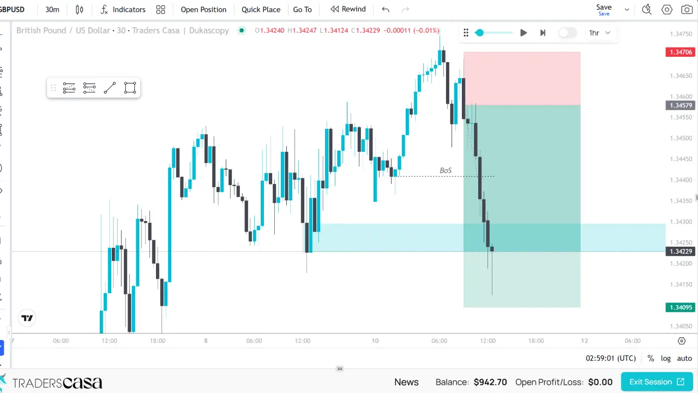Open the Save options dropdown arrow
The image size is (698, 393).
(x=627, y=9)
